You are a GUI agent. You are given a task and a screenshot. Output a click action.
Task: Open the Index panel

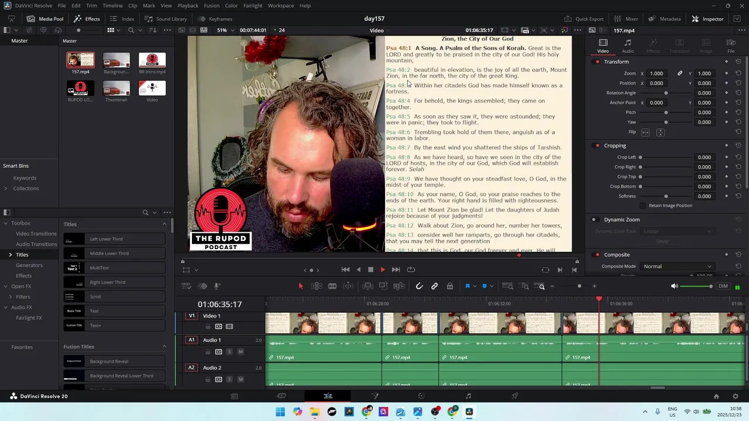122,19
